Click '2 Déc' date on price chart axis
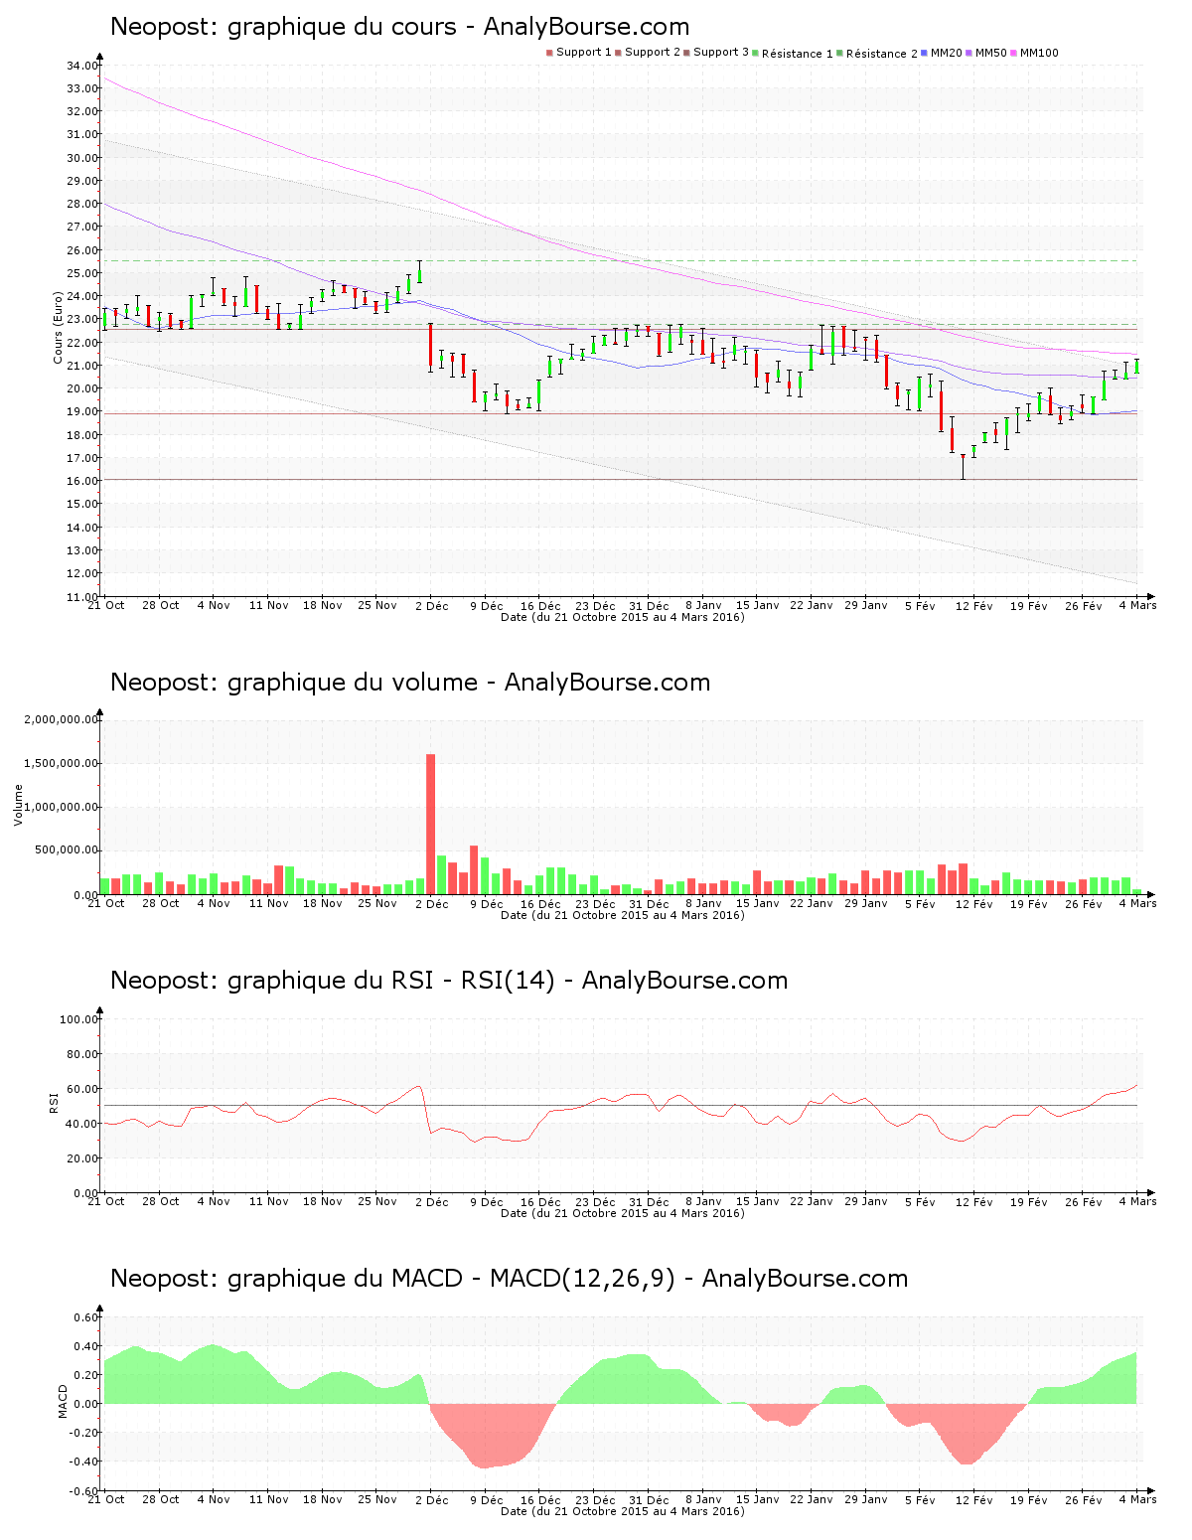1192x1540 pixels. click(x=432, y=605)
